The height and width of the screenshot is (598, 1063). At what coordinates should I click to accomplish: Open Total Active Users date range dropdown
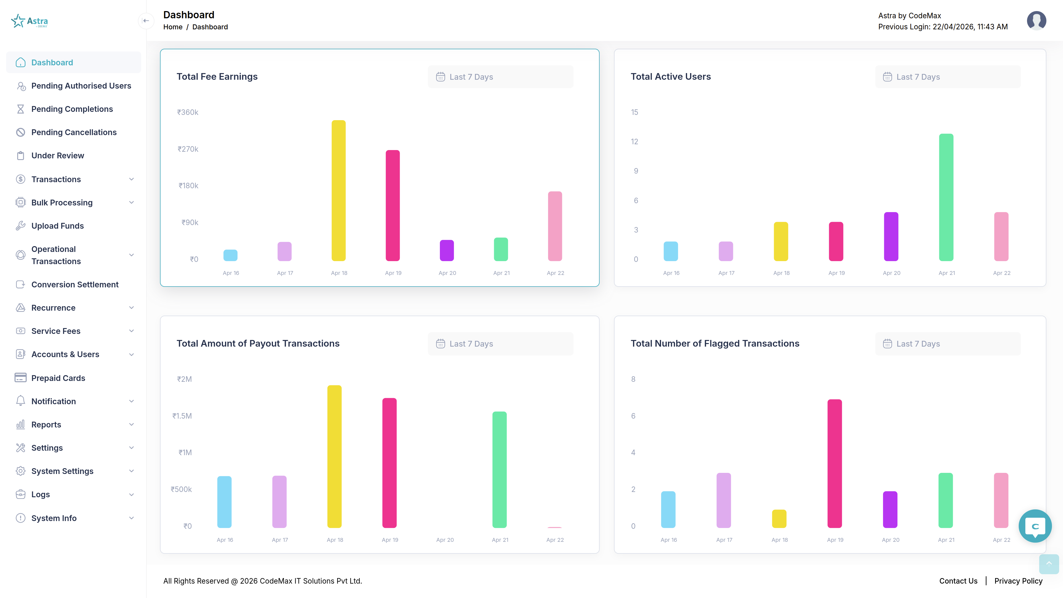(x=948, y=77)
